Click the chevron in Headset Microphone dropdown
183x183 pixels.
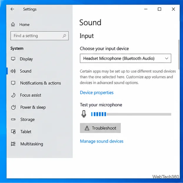(166, 58)
